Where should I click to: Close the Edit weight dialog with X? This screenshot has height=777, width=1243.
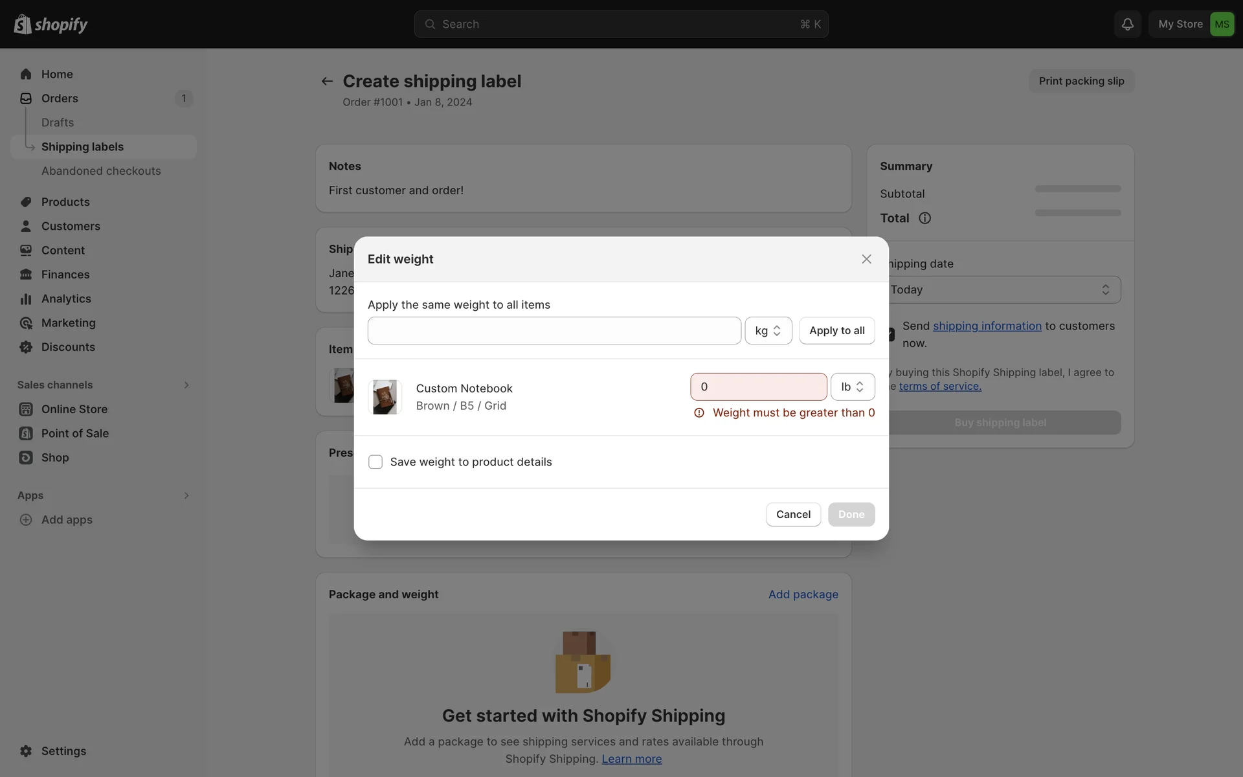866,259
